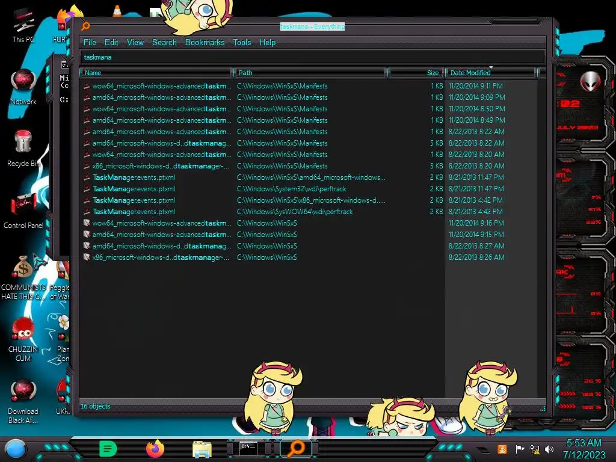Click file icon of wow64 folder dated 11/20/2014 9:16 PM
Screen dimensions: 616x462
coord(87,223)
